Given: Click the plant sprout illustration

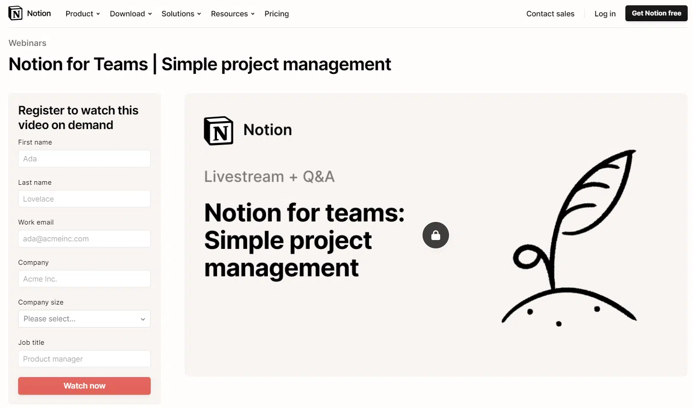Looking at the screenshot, I should [570, 238].
